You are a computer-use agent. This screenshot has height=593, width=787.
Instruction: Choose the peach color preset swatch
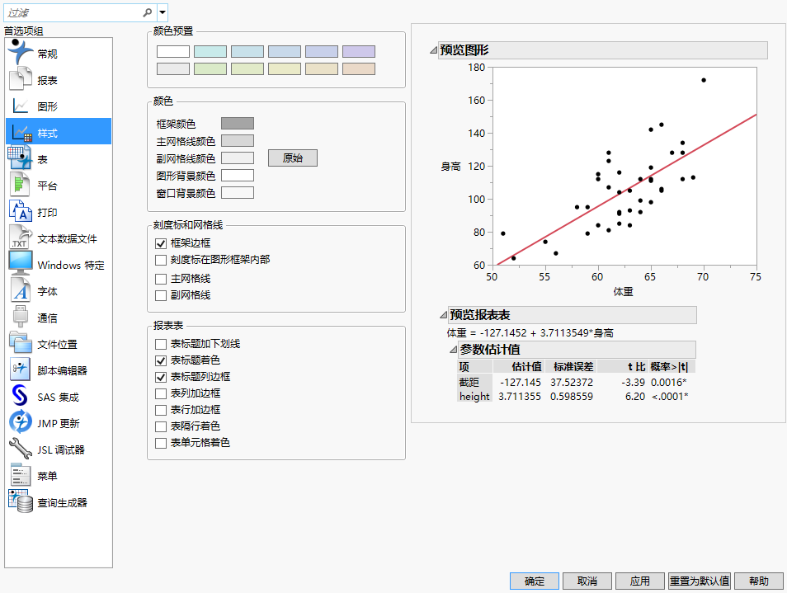point(359,68)
